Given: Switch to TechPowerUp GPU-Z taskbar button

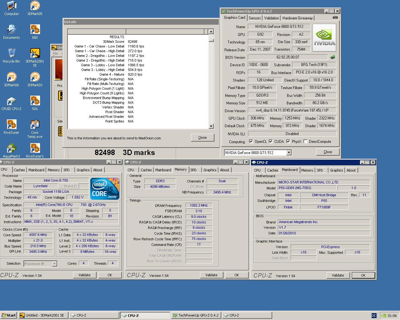Looking at the screenshot, I should [196, 315].
